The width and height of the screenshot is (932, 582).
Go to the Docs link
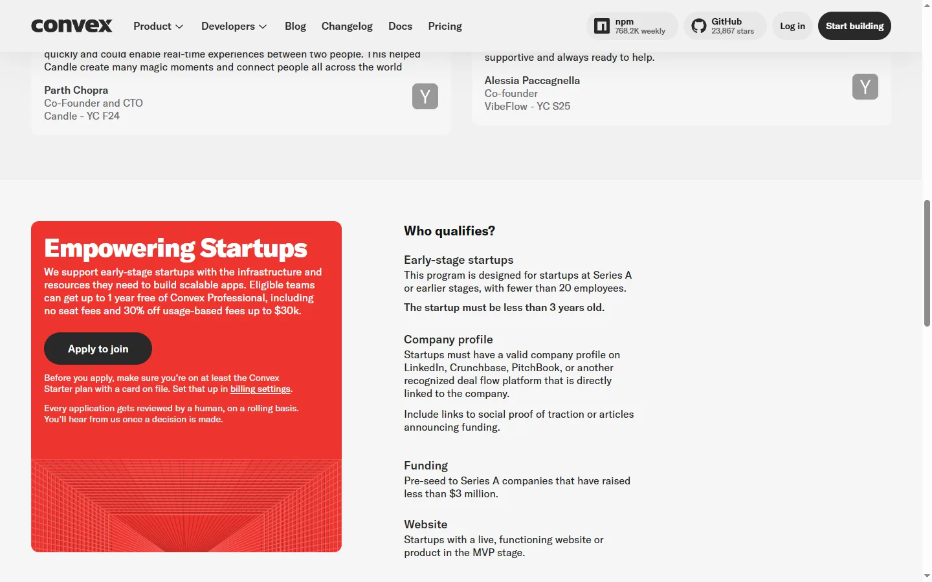(400, 26)
